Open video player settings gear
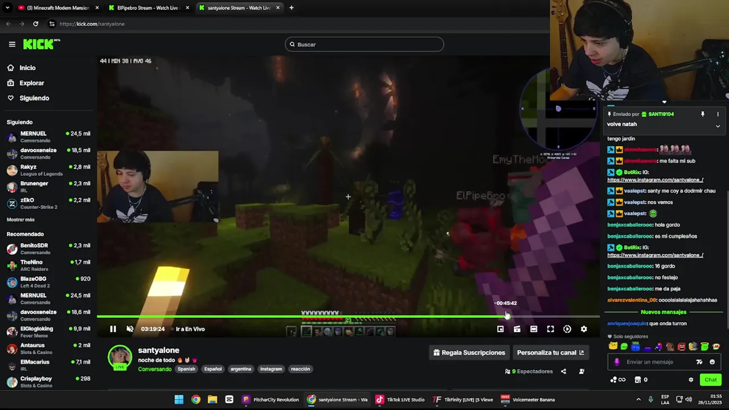729x410 pixels. [584, 329]
